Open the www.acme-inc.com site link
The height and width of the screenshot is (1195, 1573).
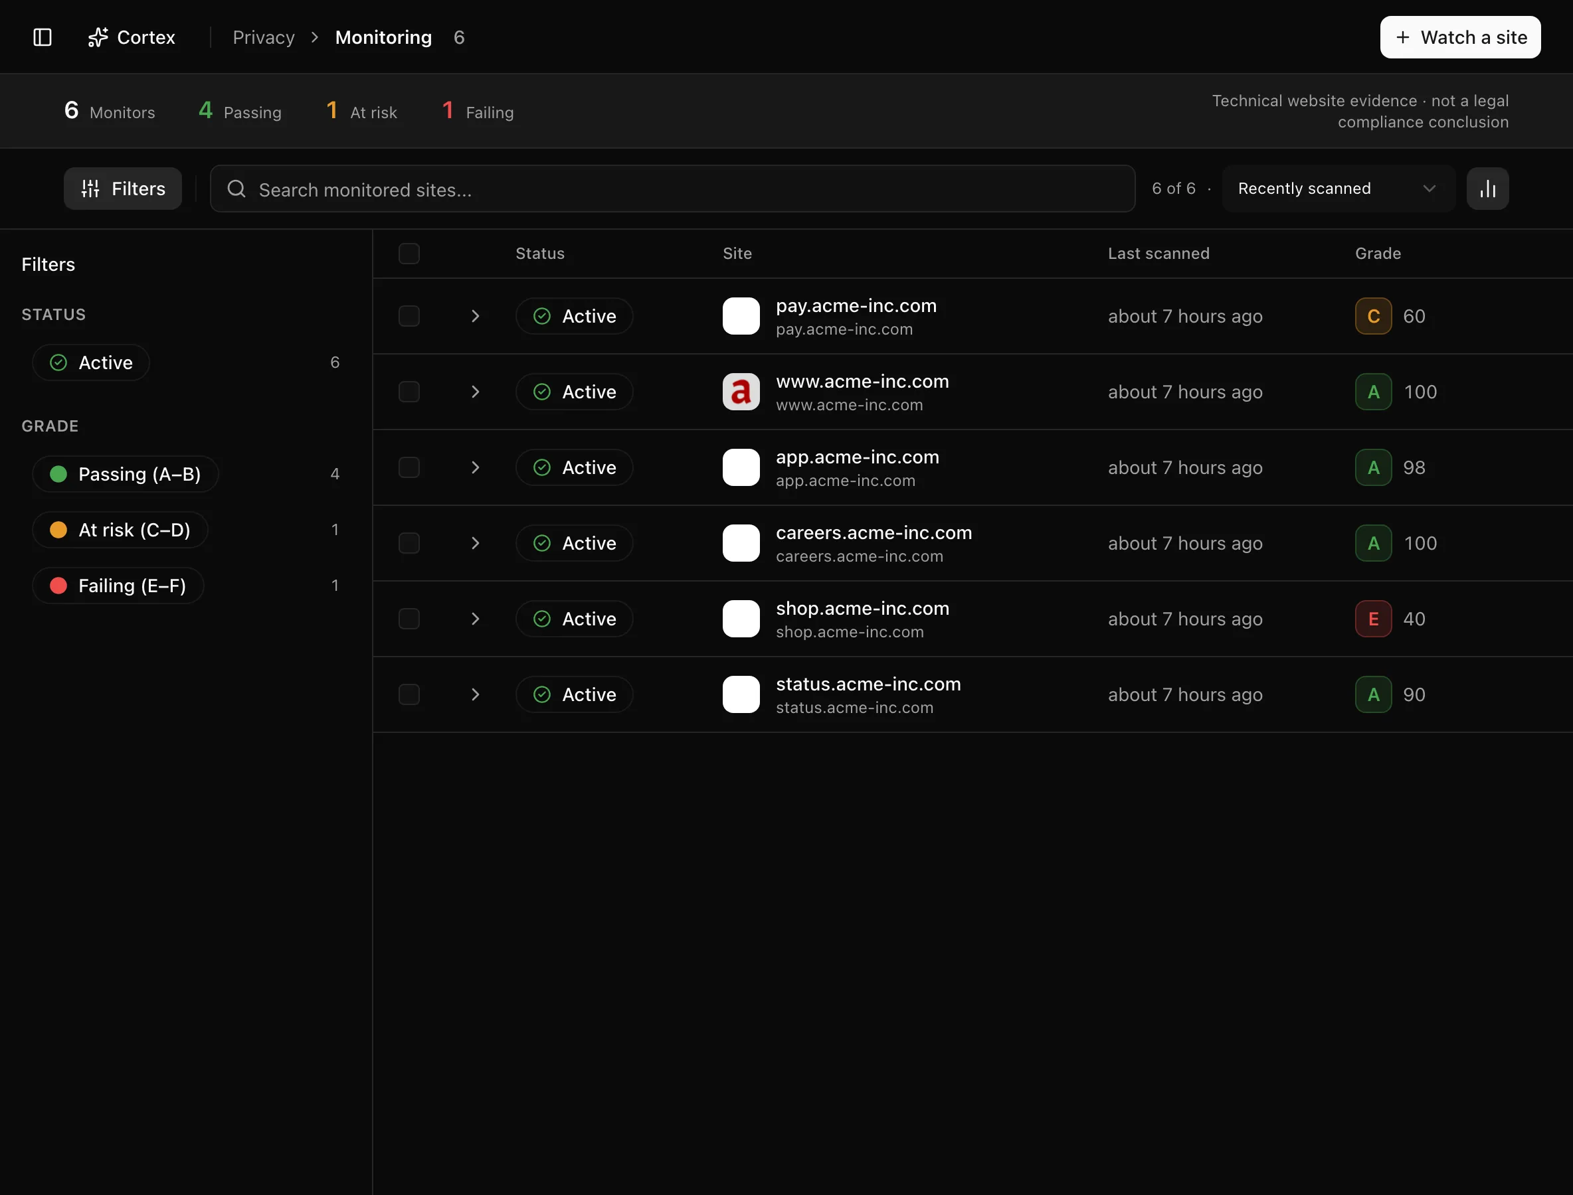pos(862,381)
